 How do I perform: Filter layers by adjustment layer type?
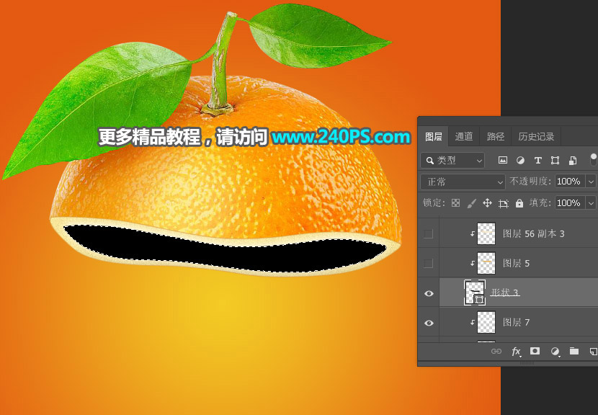[520, 161]
